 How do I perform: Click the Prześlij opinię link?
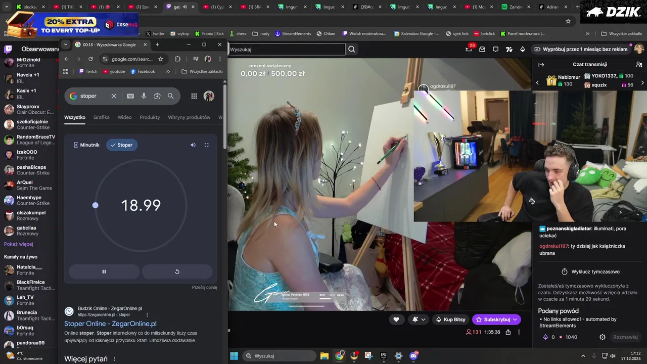204,288
